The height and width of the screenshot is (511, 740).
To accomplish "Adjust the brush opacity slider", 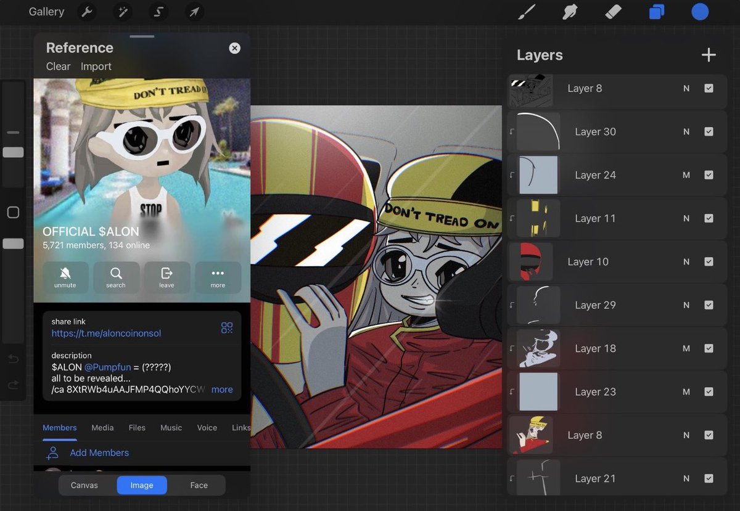I will (x=13, y=243).
